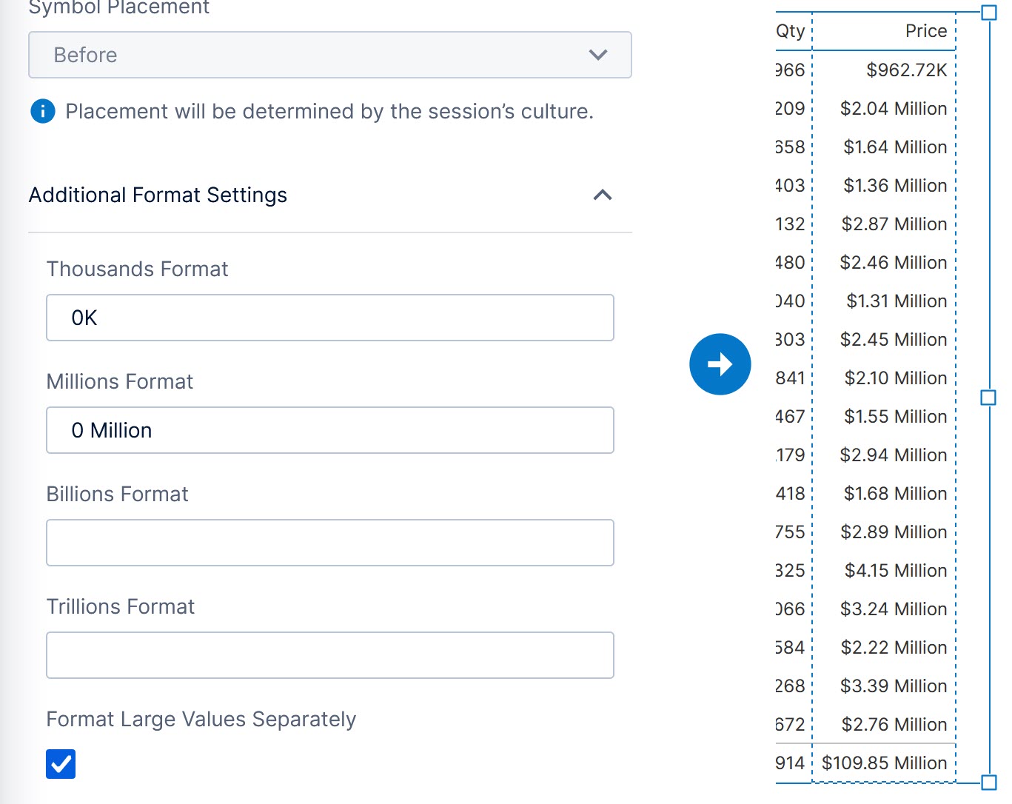Open the Symbol Placement dropdown
1012x804 pixels.
[329, 55]
